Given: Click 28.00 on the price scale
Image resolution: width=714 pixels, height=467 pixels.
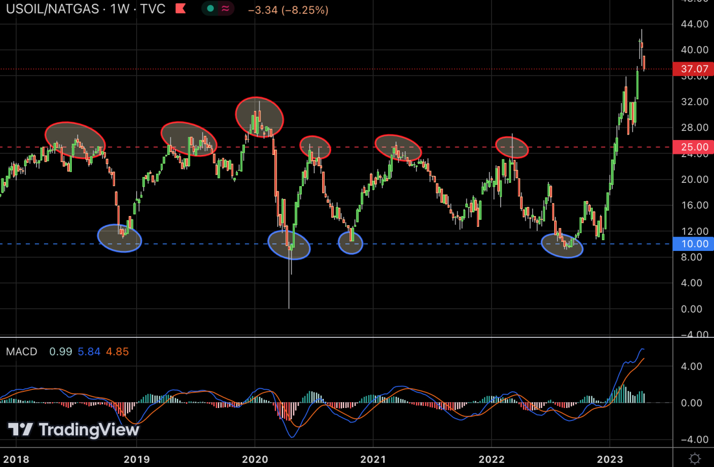Looking at the screenshot, I should pos(695,128).
